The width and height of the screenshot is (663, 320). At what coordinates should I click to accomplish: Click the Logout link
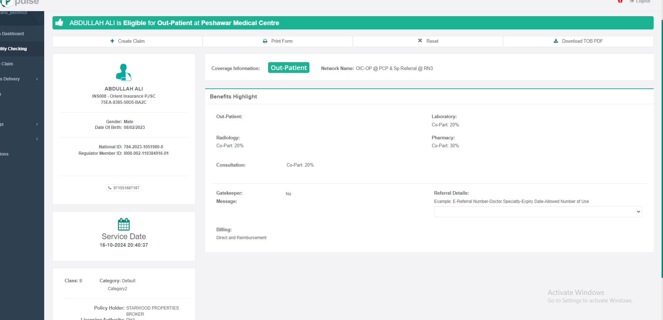(643, 2)
